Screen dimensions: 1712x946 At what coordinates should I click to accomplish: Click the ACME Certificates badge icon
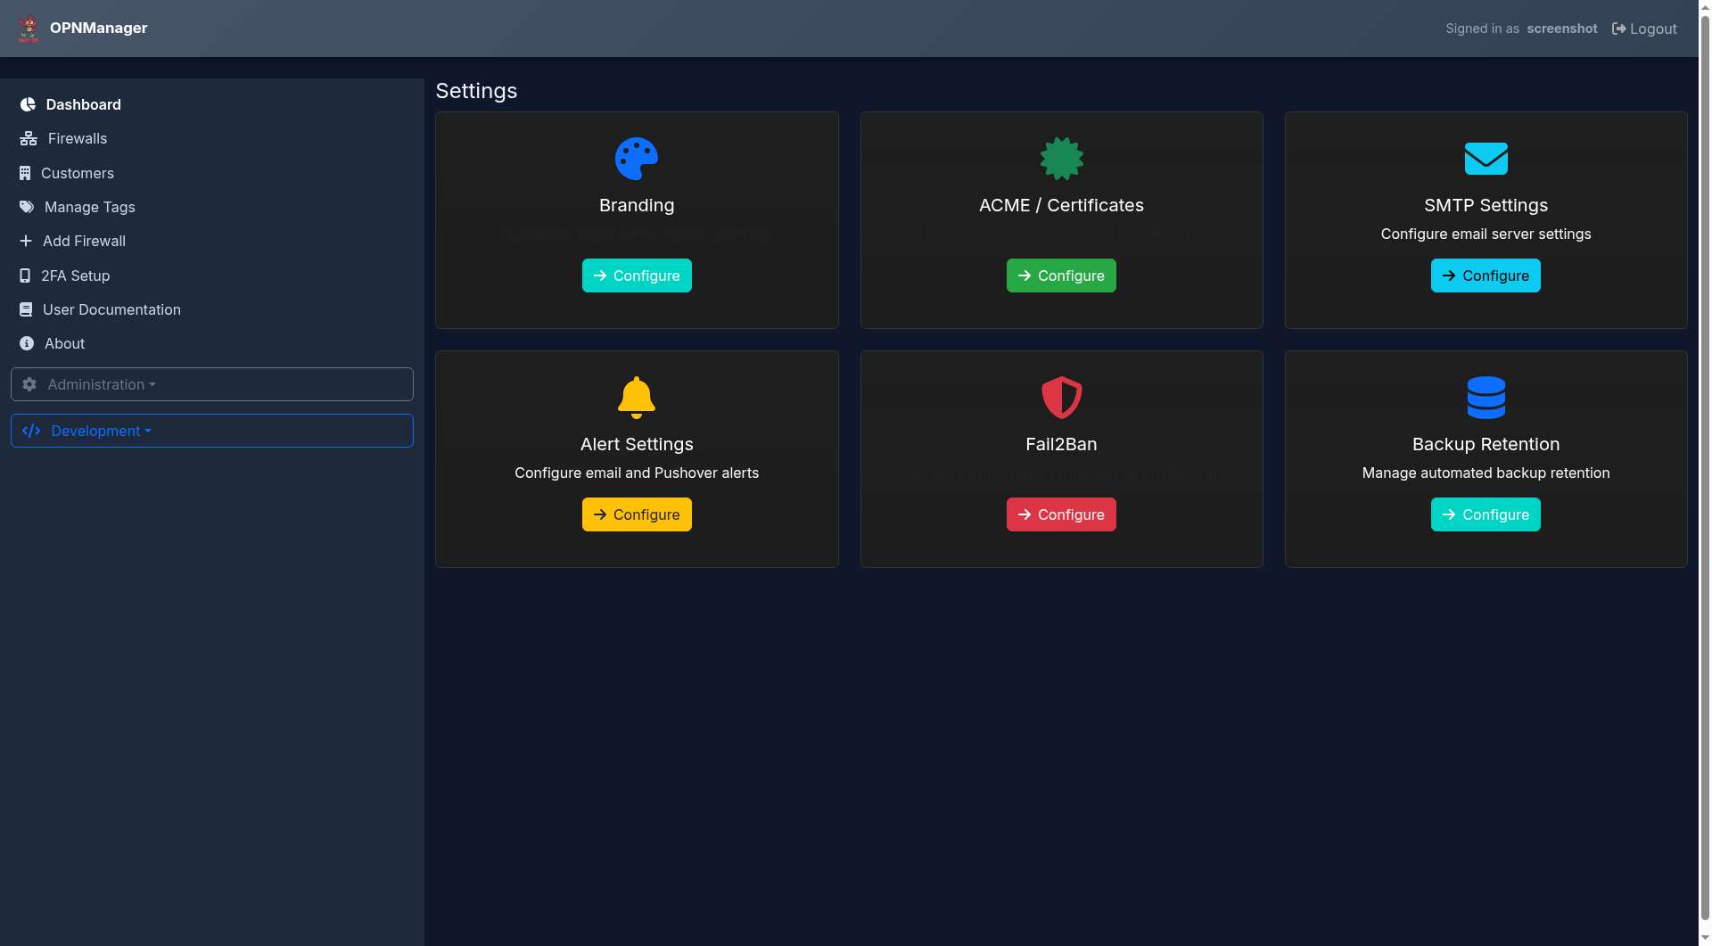click(1061, 159)
